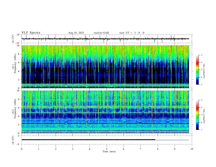Click the ch.2 spectrogram color scale bar
The width and height of the screenshot is (216, 167).
[197, 115]
